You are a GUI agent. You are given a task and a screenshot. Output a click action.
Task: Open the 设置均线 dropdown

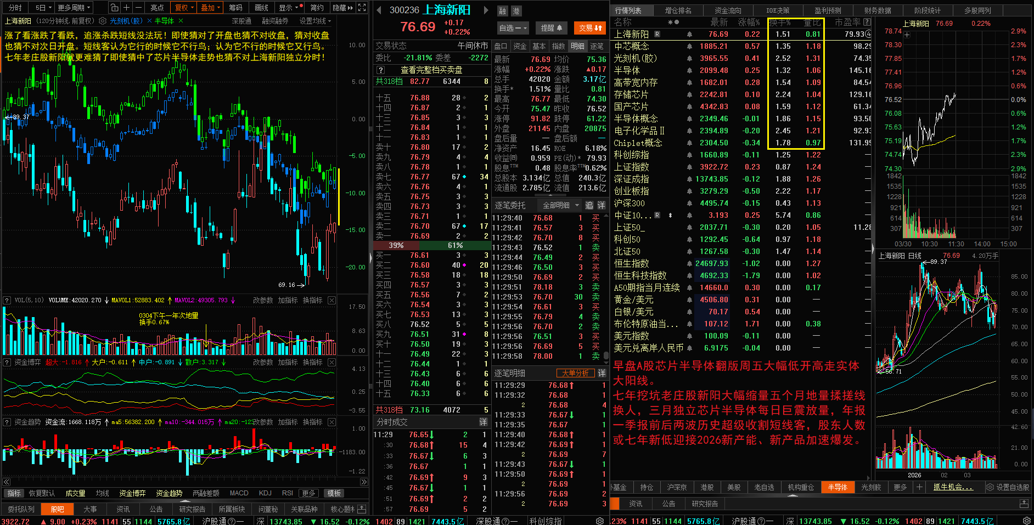point(316,21)
